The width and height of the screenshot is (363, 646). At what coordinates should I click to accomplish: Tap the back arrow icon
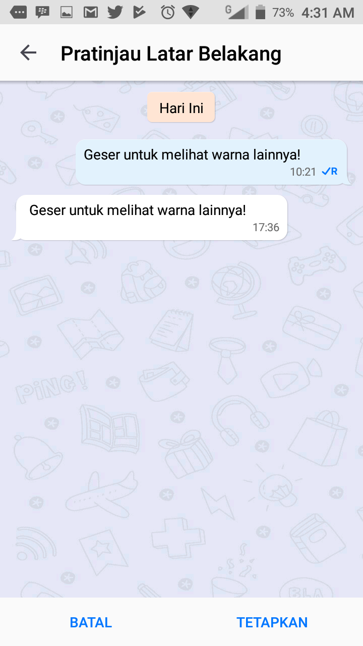tap(28, 53)
